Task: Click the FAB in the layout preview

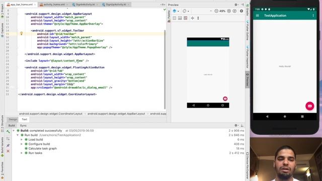Action: (225, 99)
